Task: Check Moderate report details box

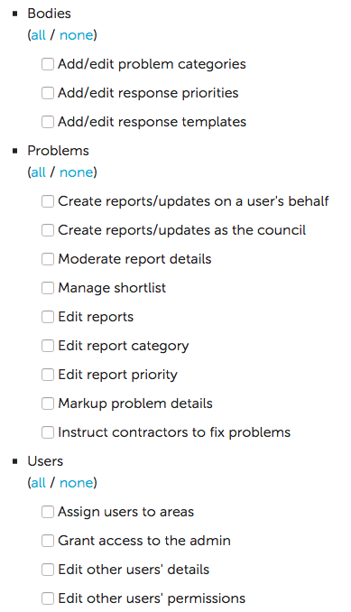Action: point(48,259)
